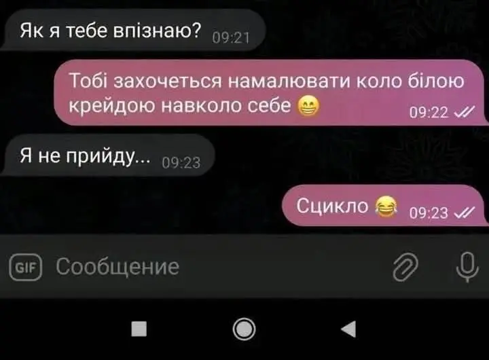Click the grinning emoji in the pink message
The width and height of the screenshot is (489, 360).
(x=308, y=106)
